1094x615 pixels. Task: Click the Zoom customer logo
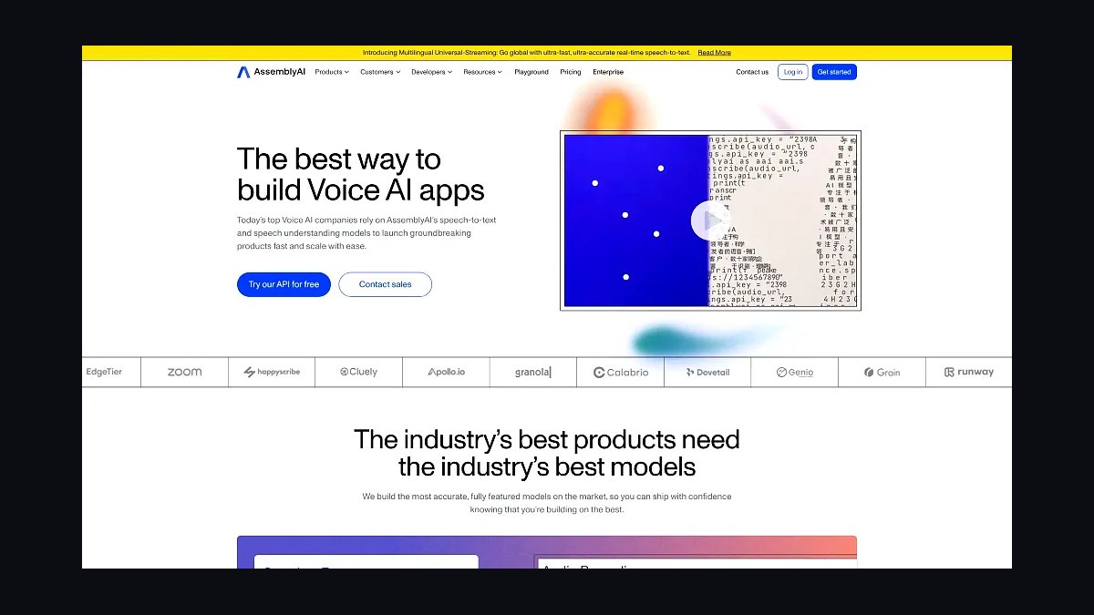tap(184, 372)
